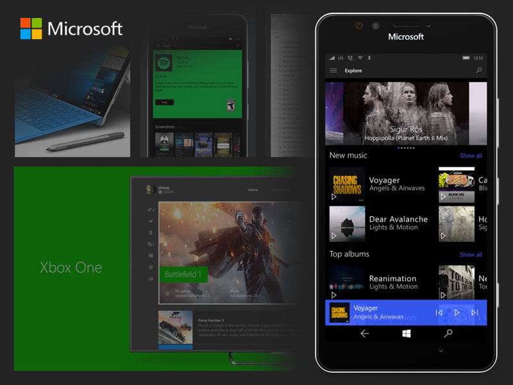Tap the Share link on the Spotify page
This screenshot has height=385, width=513.
click(x=161, y=76)
